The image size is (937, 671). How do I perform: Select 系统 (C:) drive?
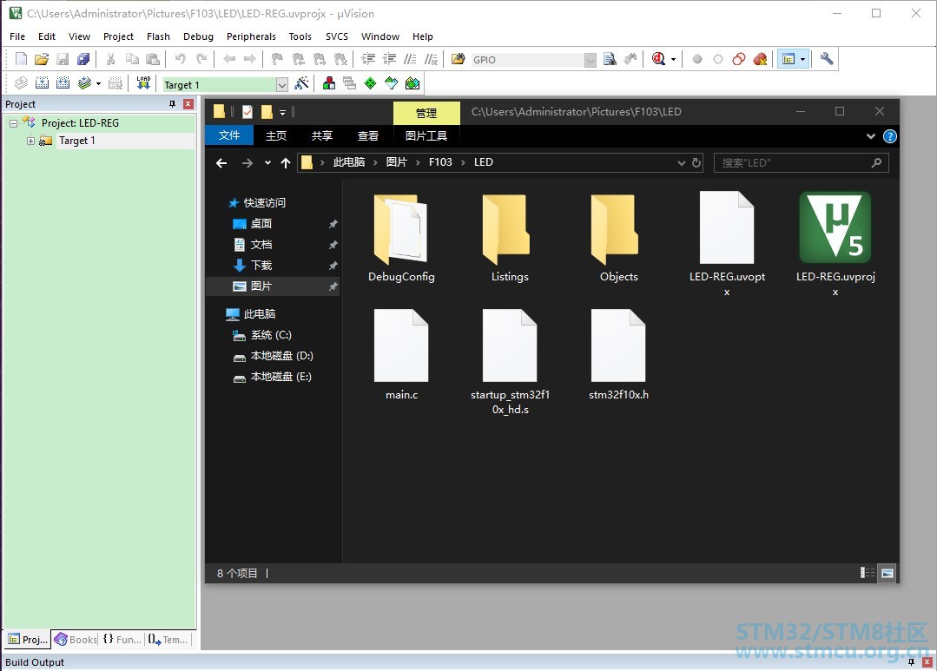tap(271, 335)
